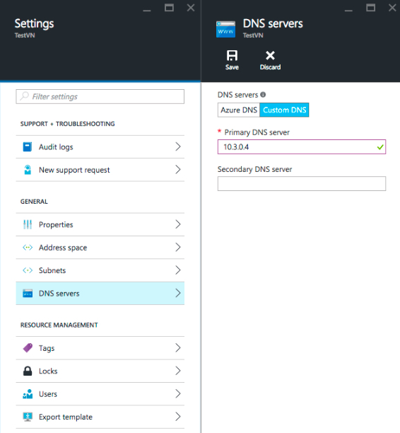
Task: Click the Locks padlock icon
Action: tap(28, 371)
